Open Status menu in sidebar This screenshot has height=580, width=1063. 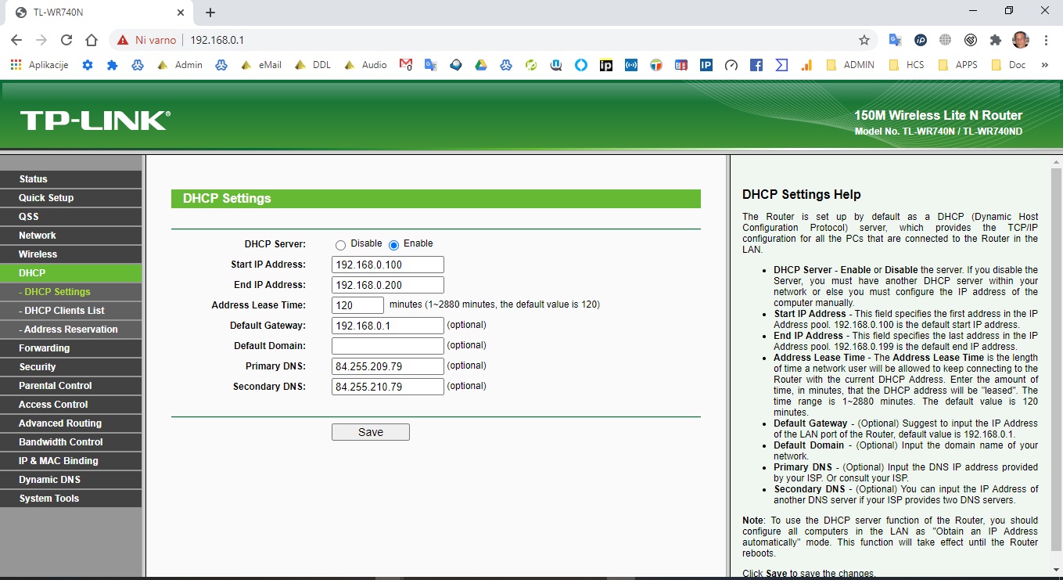click(x=71, y=179)
